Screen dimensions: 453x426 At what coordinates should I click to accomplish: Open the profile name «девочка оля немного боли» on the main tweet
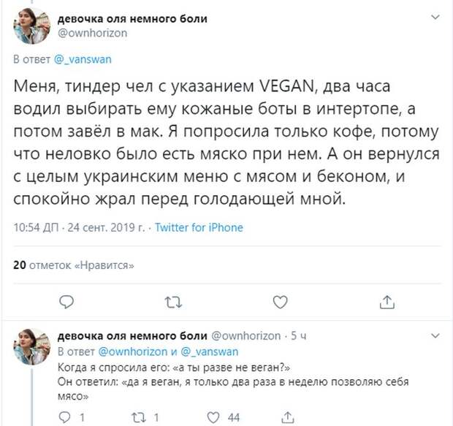pos(132,19)
